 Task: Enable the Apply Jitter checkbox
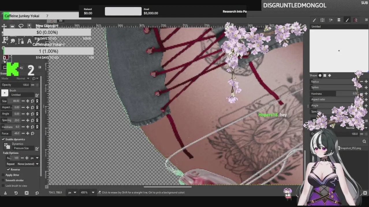pos(3,175)
